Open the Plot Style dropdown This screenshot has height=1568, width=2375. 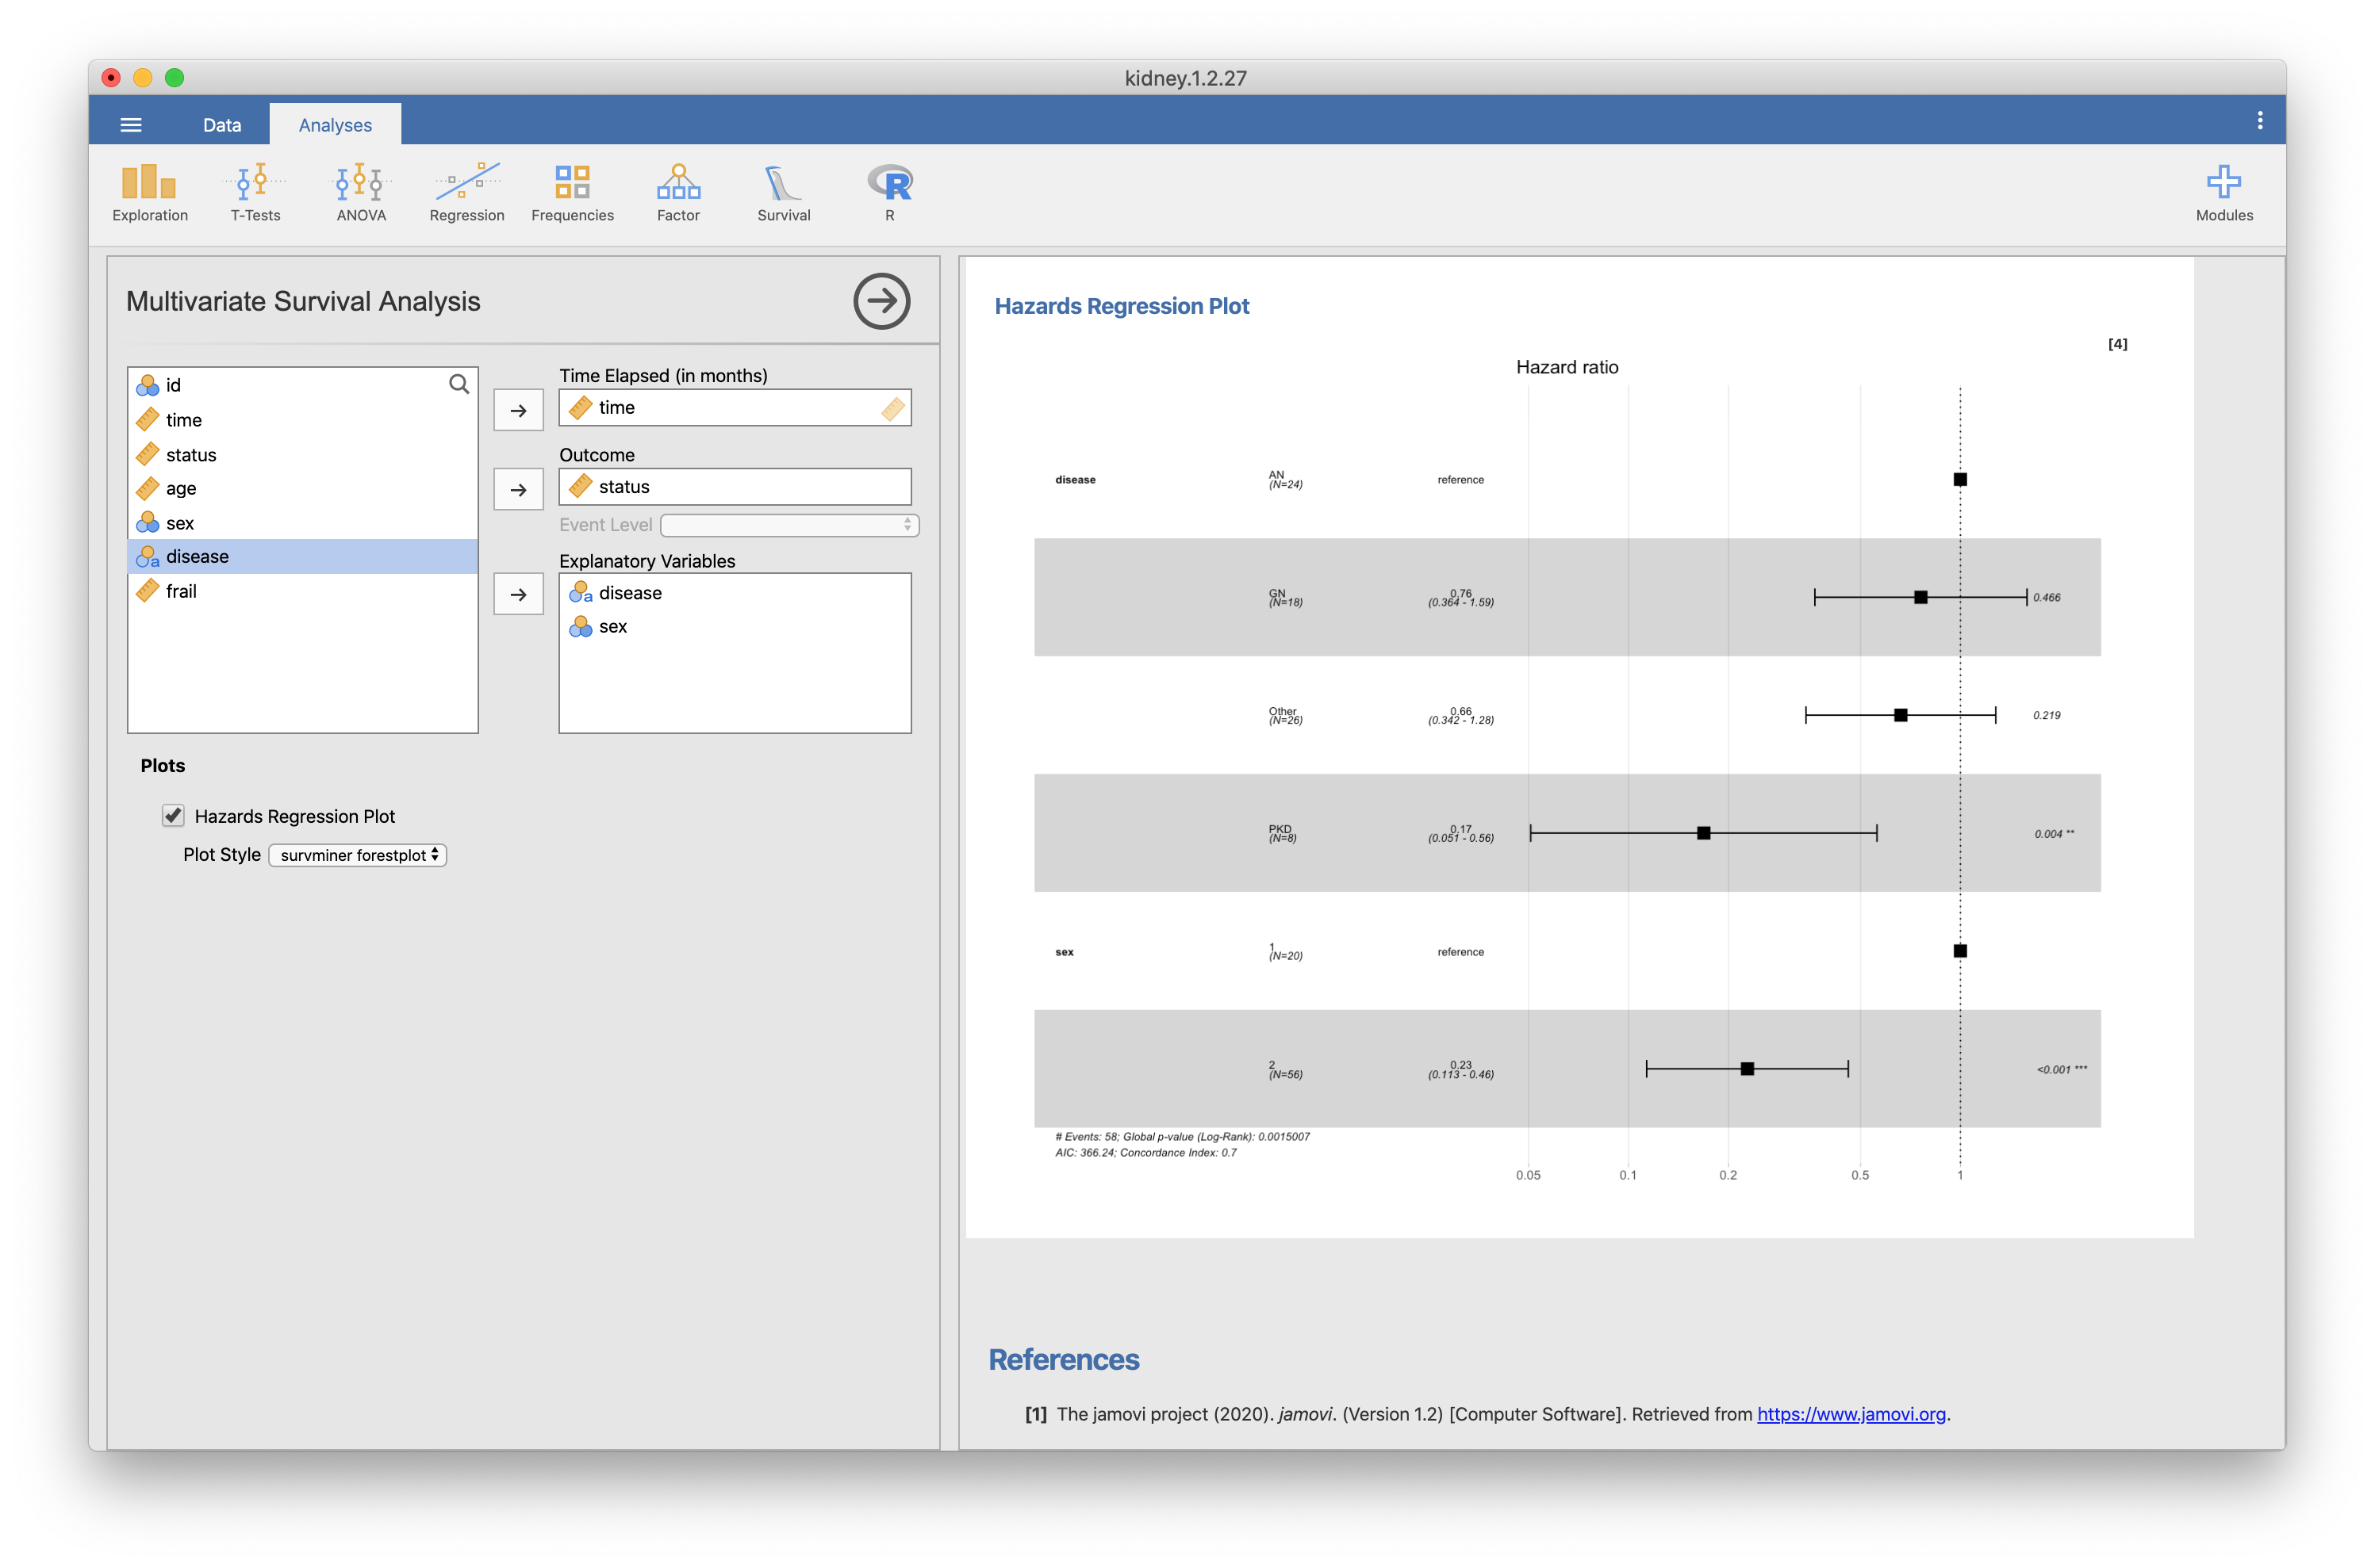coord(357,855)
